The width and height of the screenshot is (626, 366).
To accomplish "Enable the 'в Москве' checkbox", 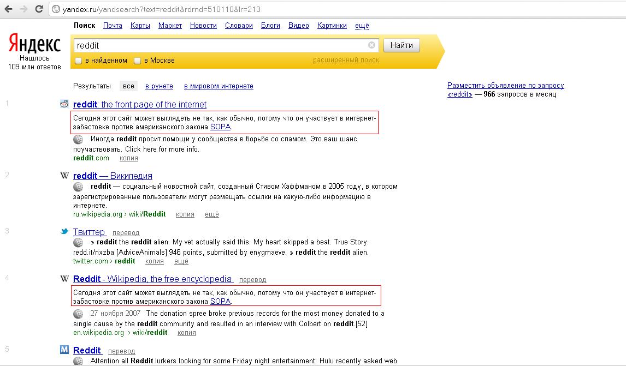I will click(137, 61).
